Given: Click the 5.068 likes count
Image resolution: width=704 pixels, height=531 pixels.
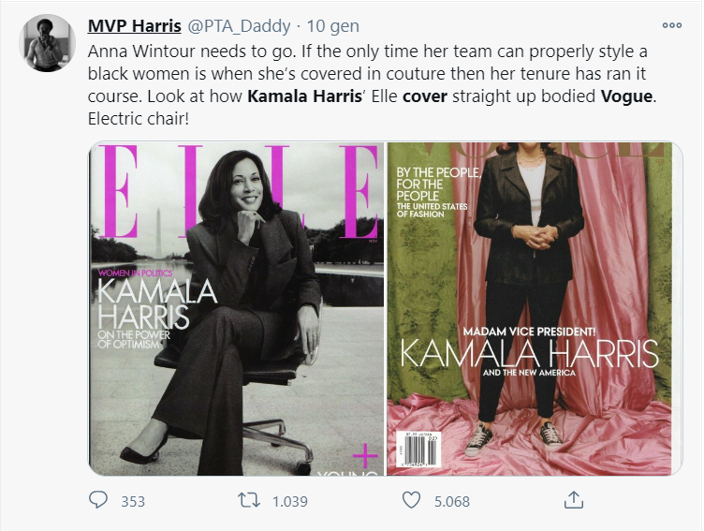Looking at the screenshot, I should tap(452, 502).
